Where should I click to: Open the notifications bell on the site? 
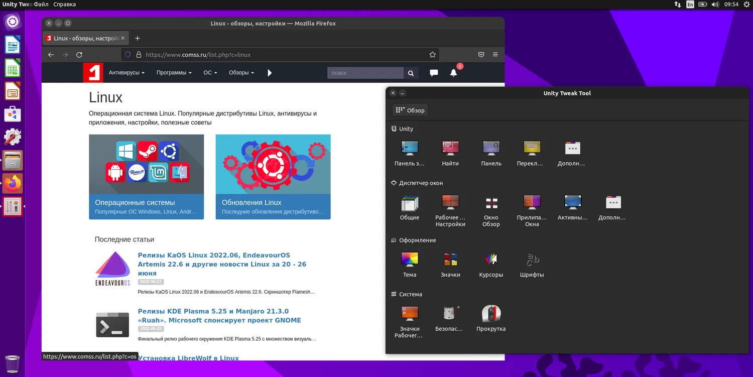pyautogui.click(x=454, y=73)
